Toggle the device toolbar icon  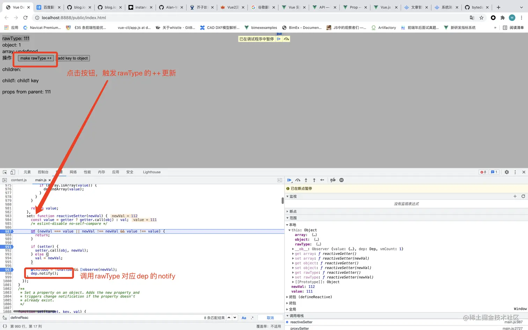(13, 172)
